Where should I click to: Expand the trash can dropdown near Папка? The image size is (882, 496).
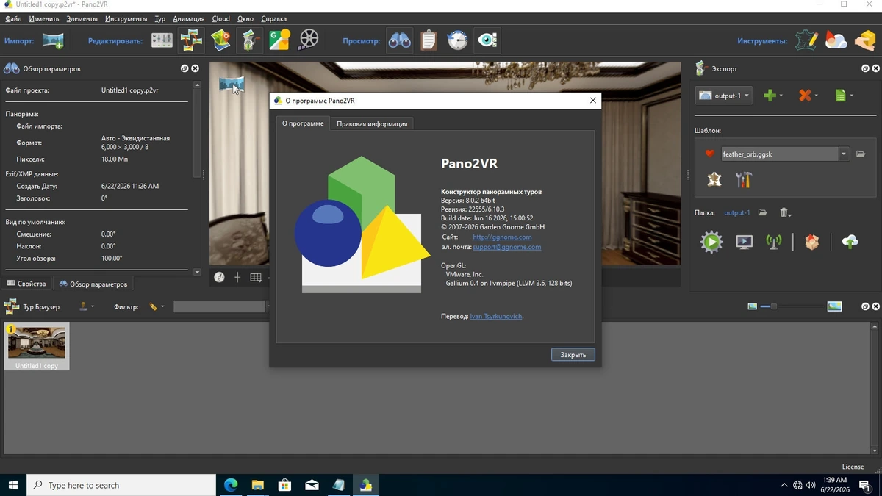[x=786, y=212]
